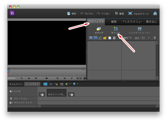
Task: Click the メディア media folder icon
Action: point(99,29)
